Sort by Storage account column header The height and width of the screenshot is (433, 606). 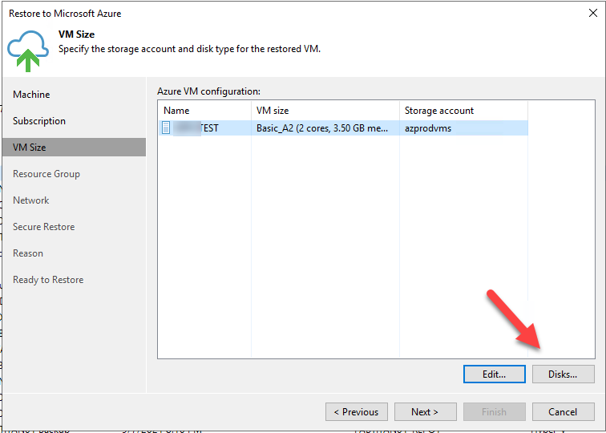point(464,111)
